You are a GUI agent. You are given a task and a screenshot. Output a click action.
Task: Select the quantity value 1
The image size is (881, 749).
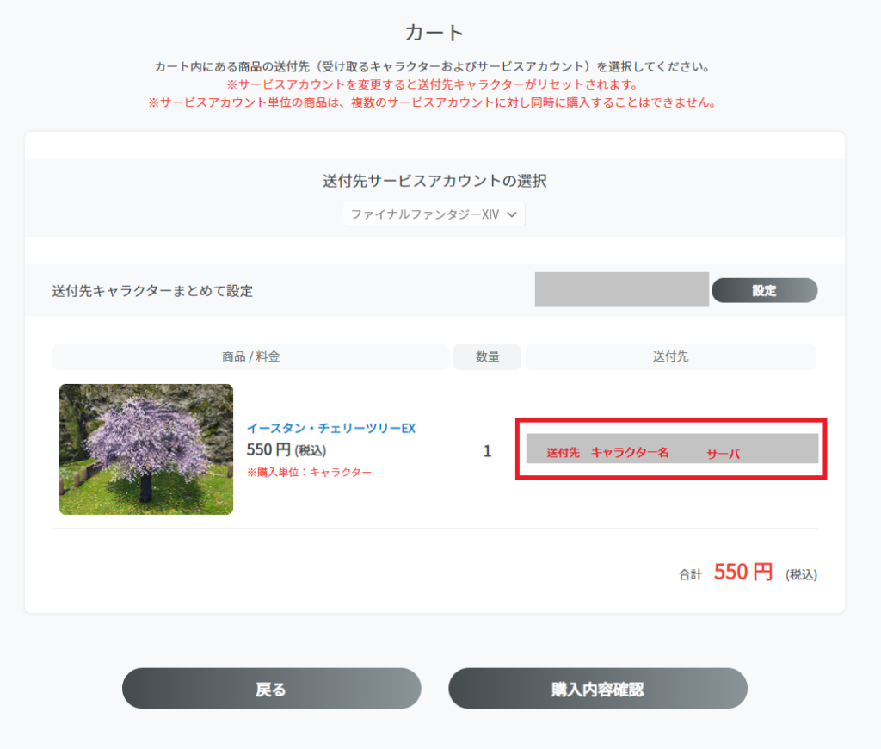tap(487, 449)
